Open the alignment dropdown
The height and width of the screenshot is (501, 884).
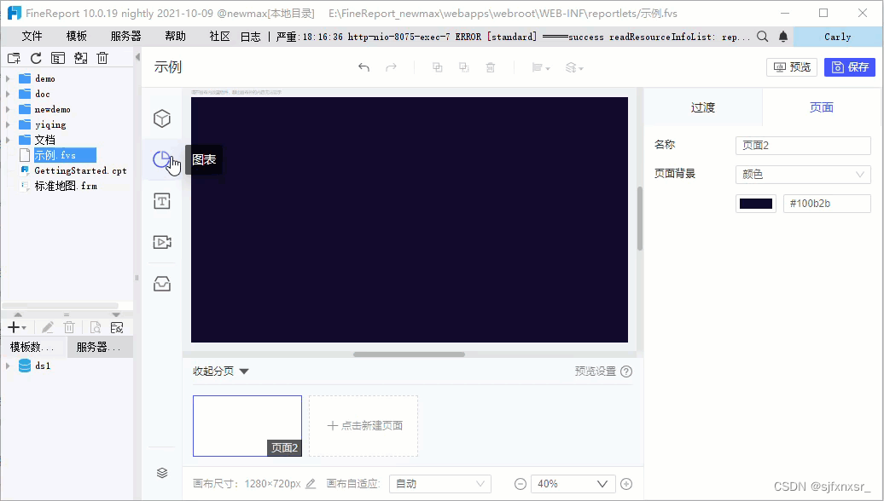[541, 67]
